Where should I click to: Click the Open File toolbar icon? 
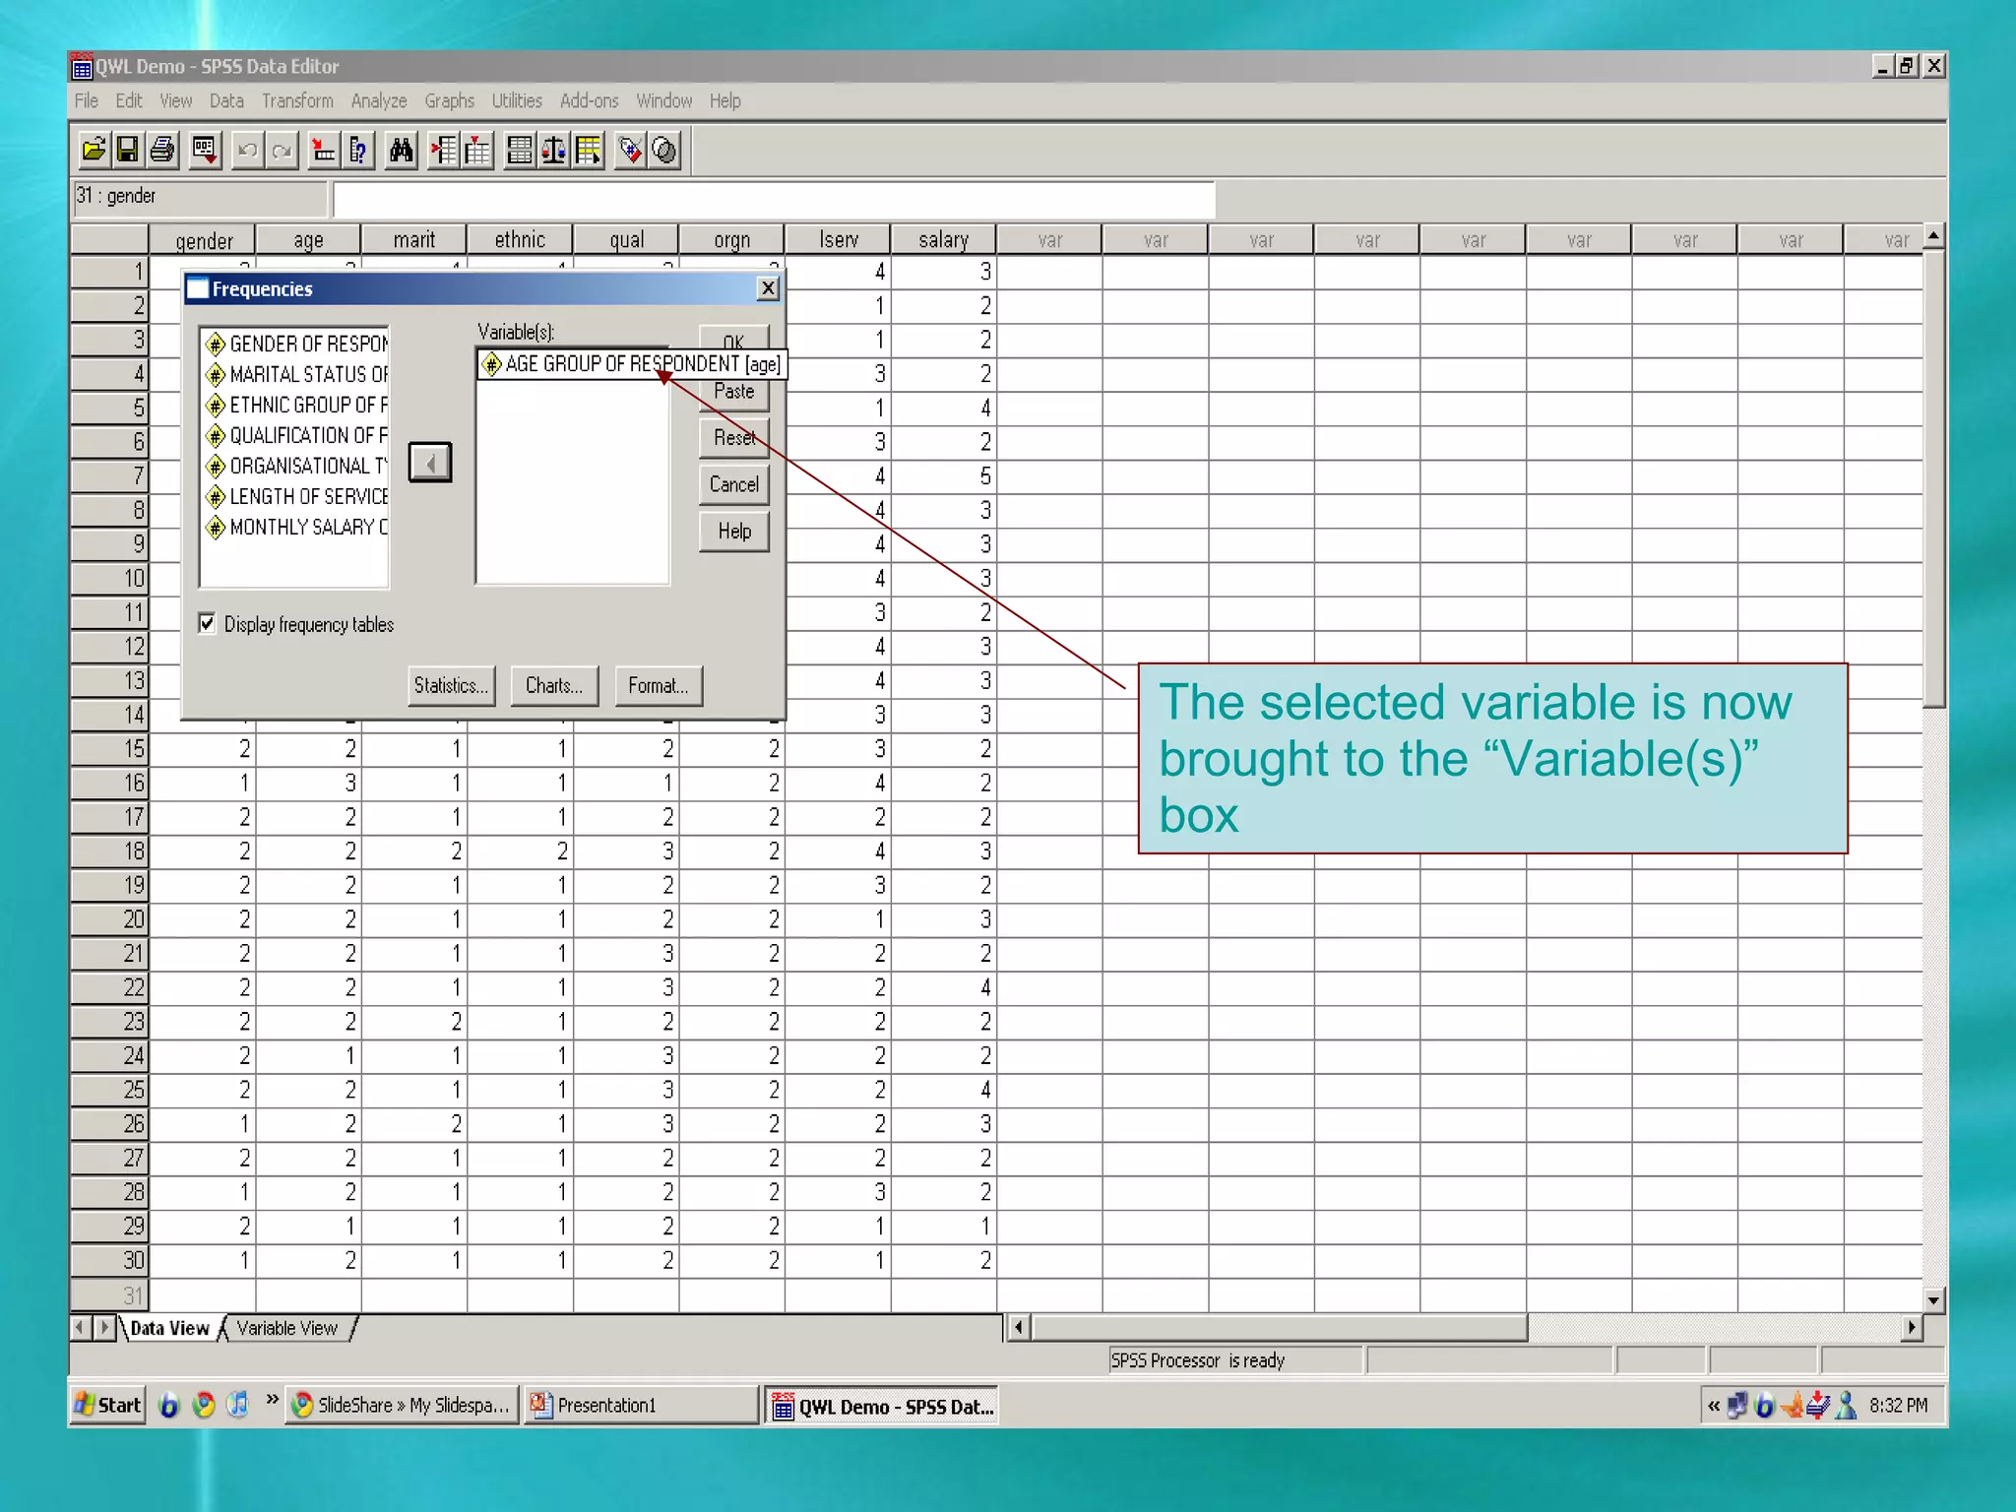[x=94, y=151]
